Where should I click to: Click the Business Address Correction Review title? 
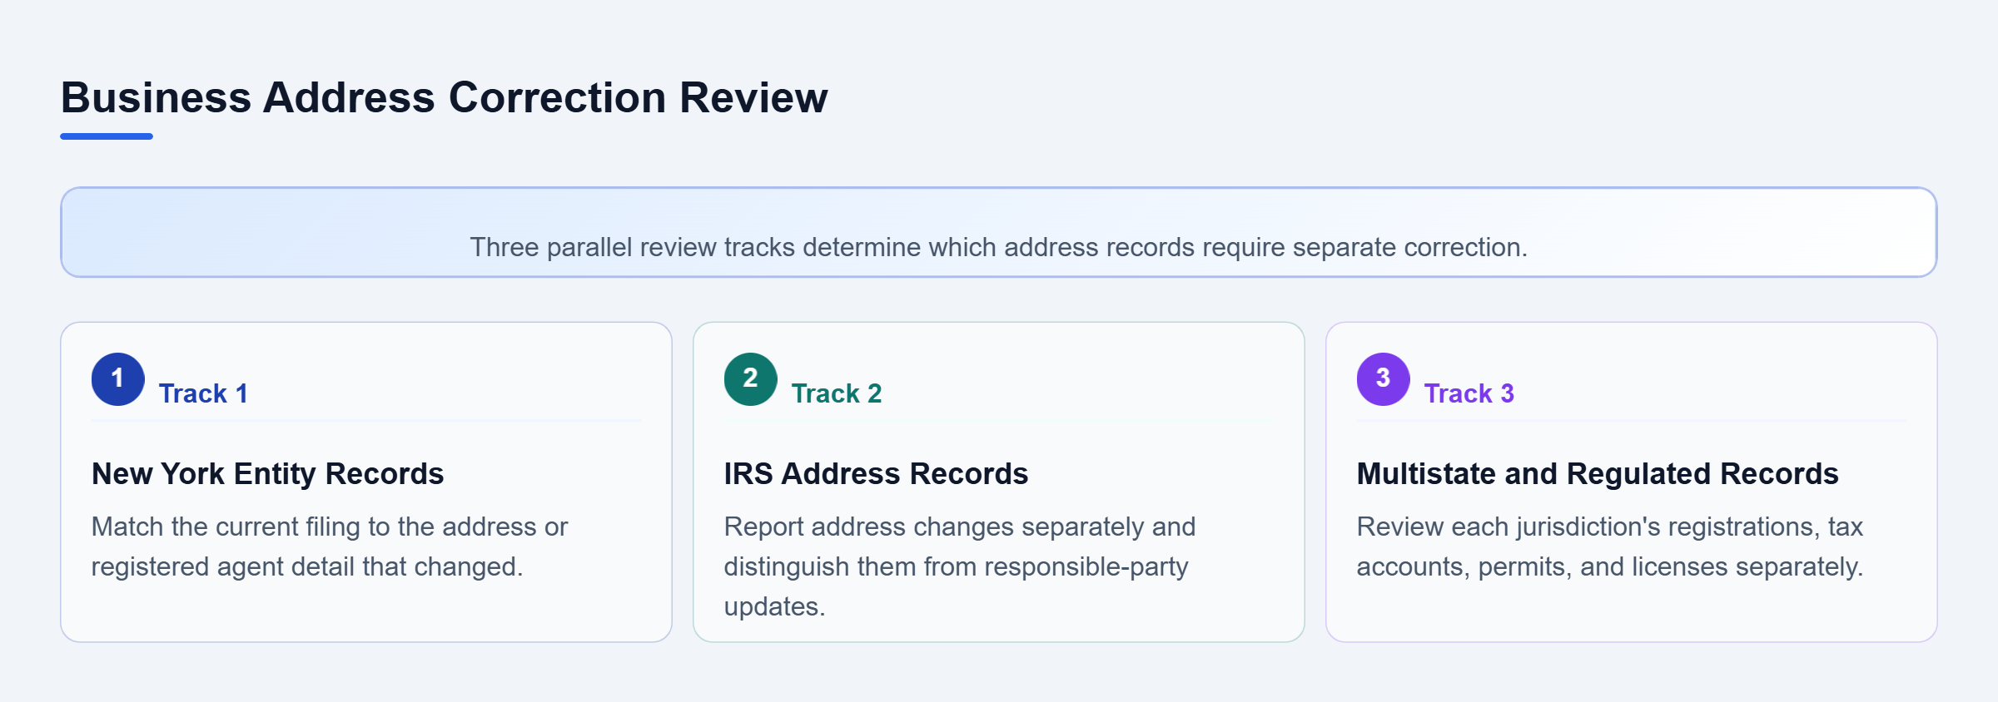tap(445, 97)
